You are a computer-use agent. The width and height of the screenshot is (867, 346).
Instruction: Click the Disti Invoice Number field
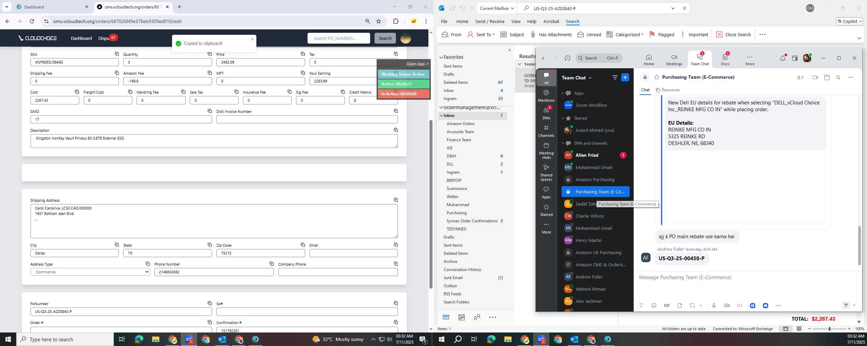[x=307, y=119]
